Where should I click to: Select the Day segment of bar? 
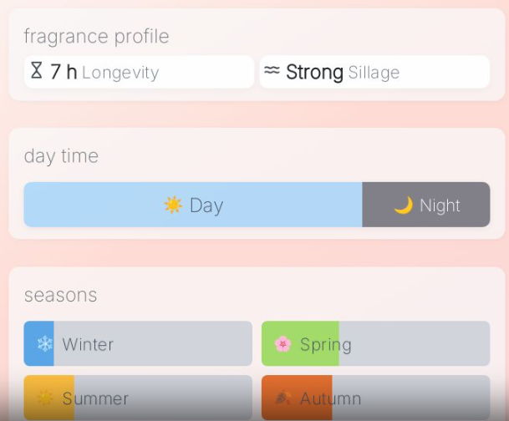click(193, 205)
